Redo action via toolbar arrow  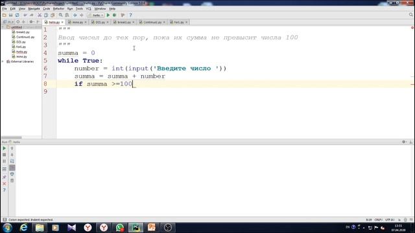pos(32,16)
